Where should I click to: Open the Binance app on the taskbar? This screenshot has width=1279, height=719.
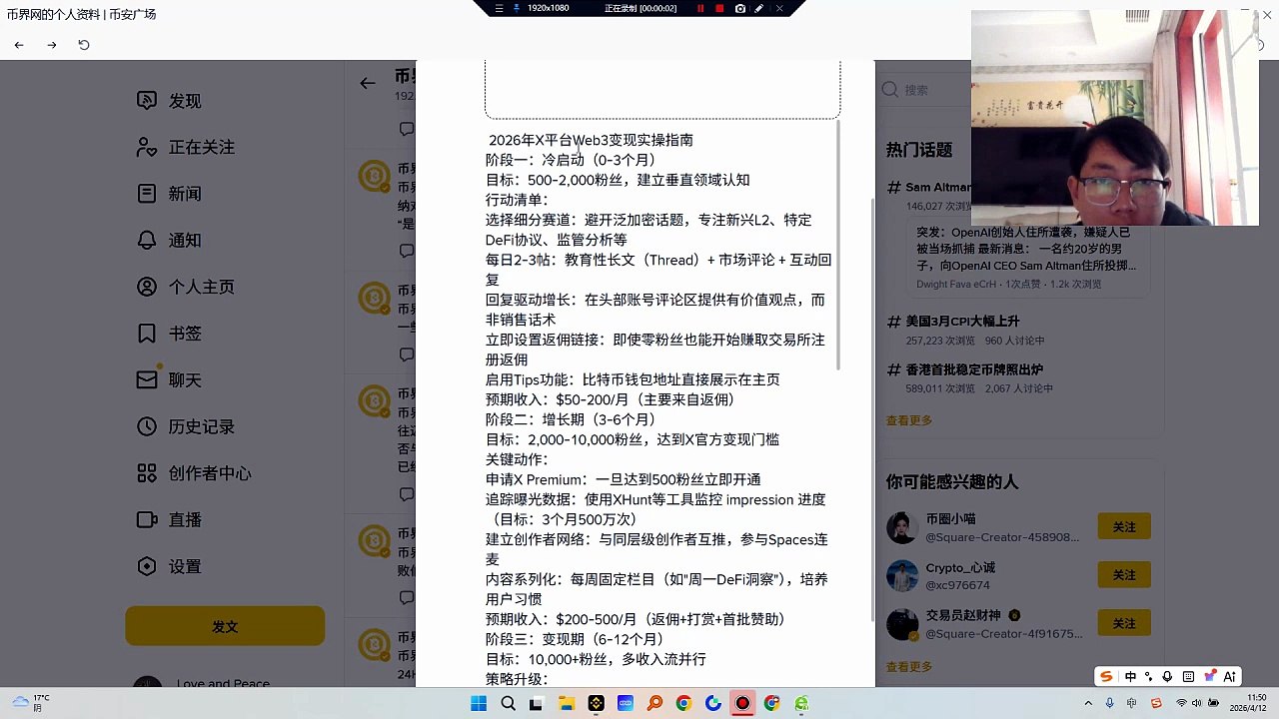point(596,703)
